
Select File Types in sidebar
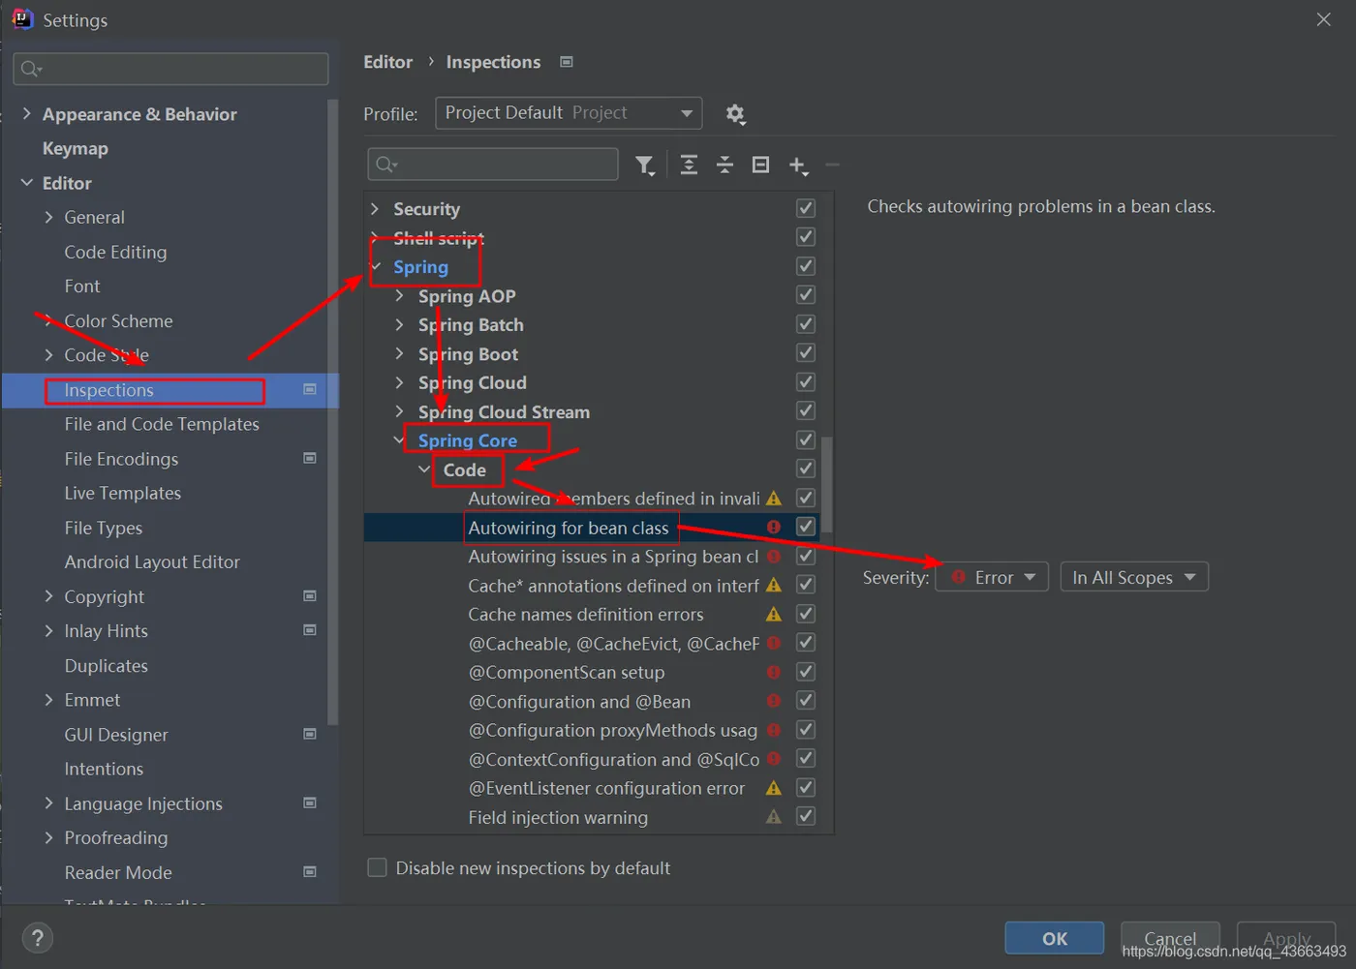point(104,528)
